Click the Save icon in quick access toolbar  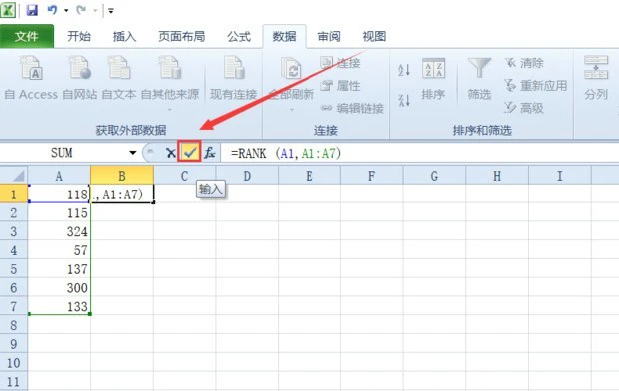pyautogui.click(x=32, y=10)
